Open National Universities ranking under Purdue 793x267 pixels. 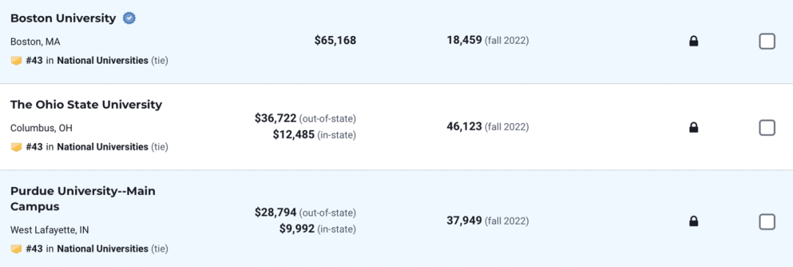tap(103, 249)
